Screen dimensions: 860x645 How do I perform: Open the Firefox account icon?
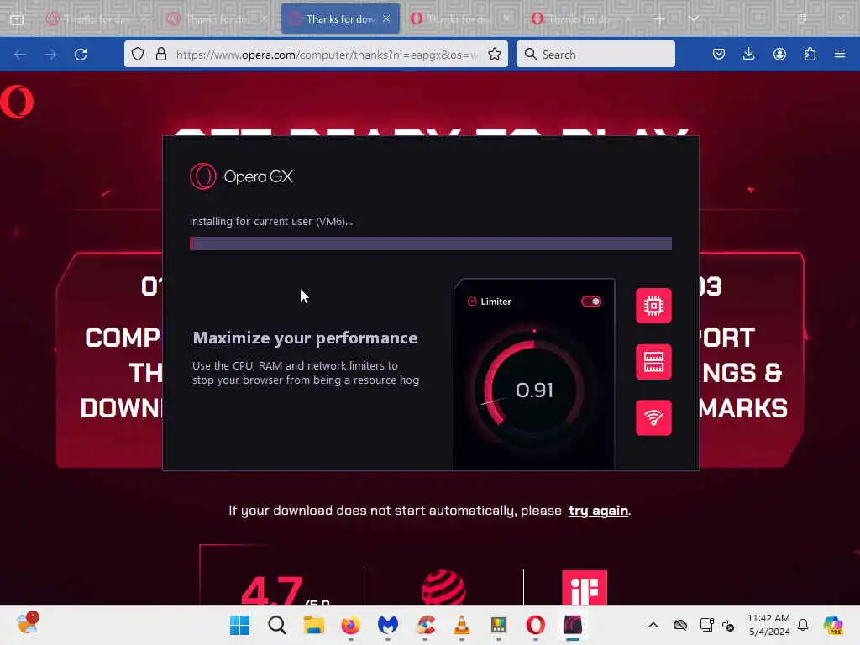779,54
